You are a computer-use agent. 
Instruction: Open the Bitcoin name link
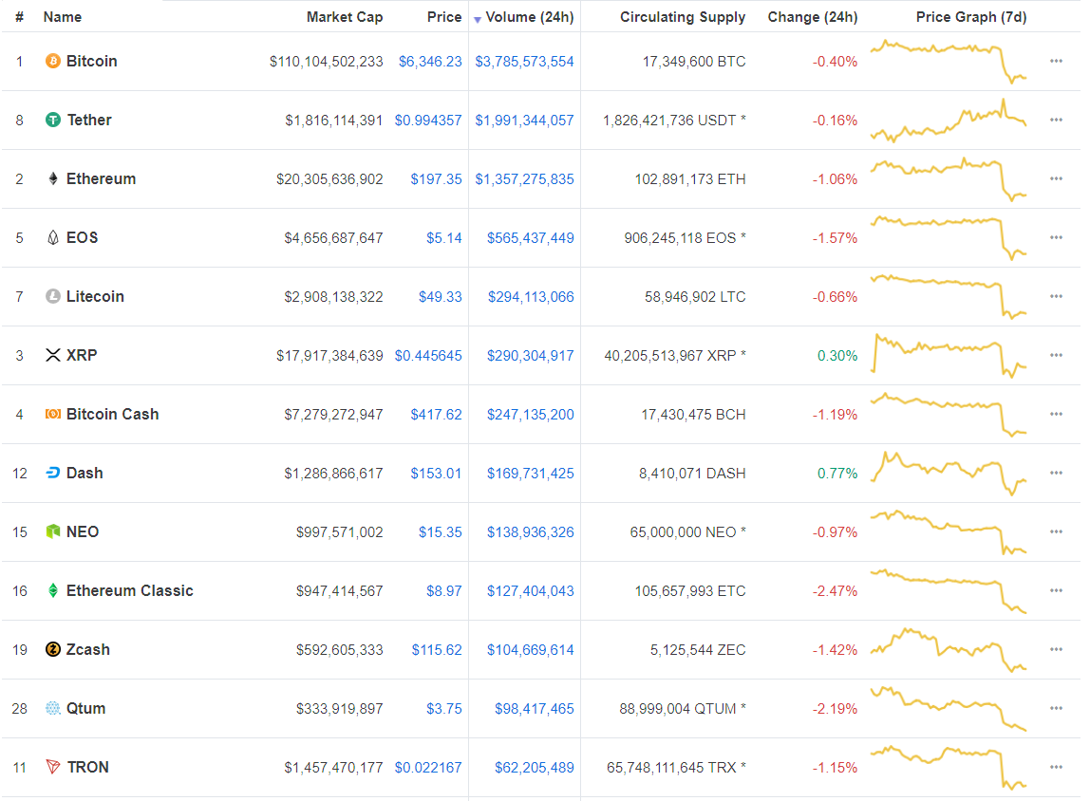pyautogui.click(x=92, y=61)
